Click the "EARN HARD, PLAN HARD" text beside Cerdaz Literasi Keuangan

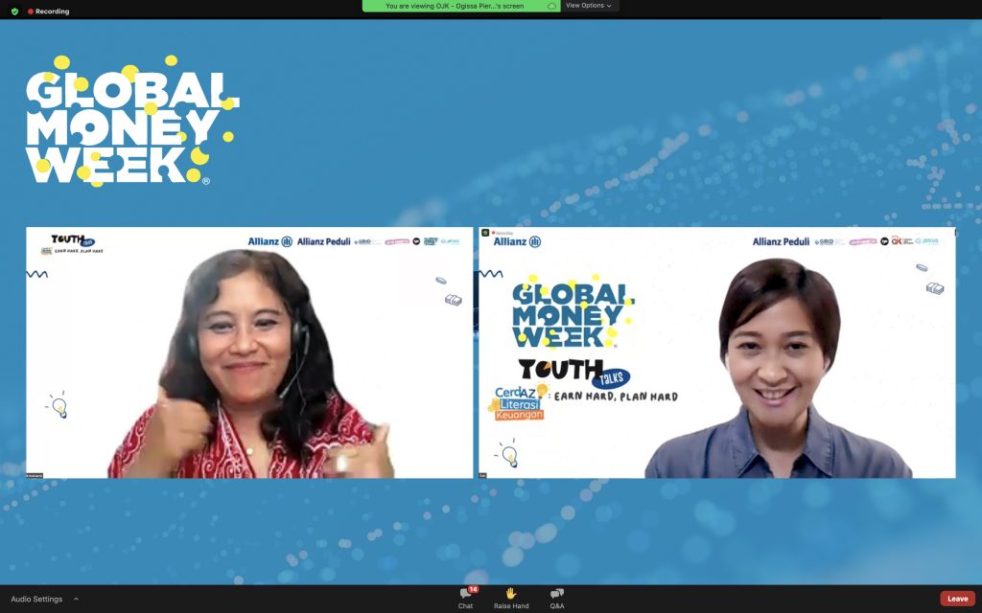tap(617, 397)
